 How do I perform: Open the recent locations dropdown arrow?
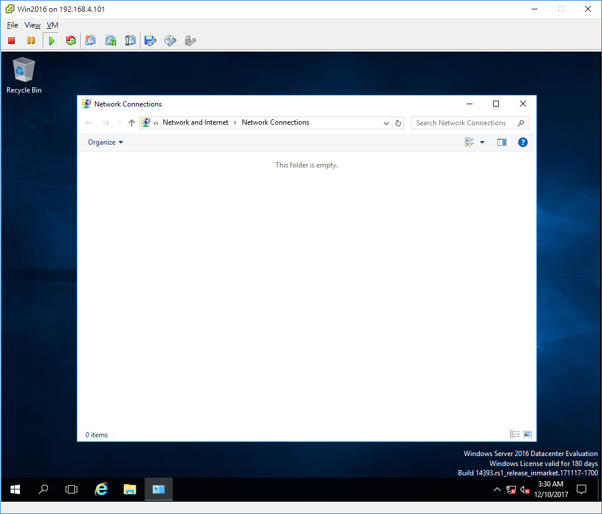pyautogui.click(x=119, y=123)
